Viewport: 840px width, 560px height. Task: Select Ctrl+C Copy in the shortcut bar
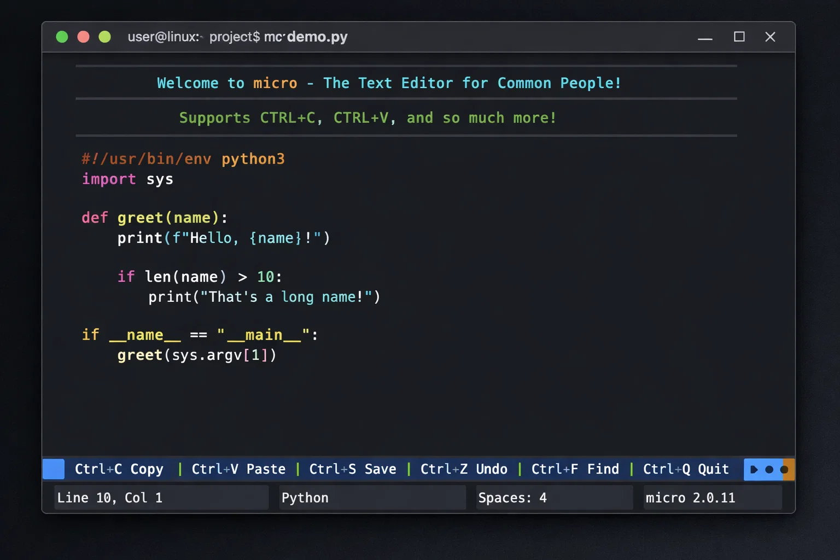119,469
